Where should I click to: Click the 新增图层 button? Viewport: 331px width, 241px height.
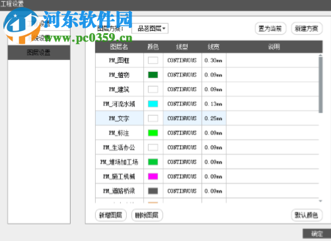tap(111, 215)
